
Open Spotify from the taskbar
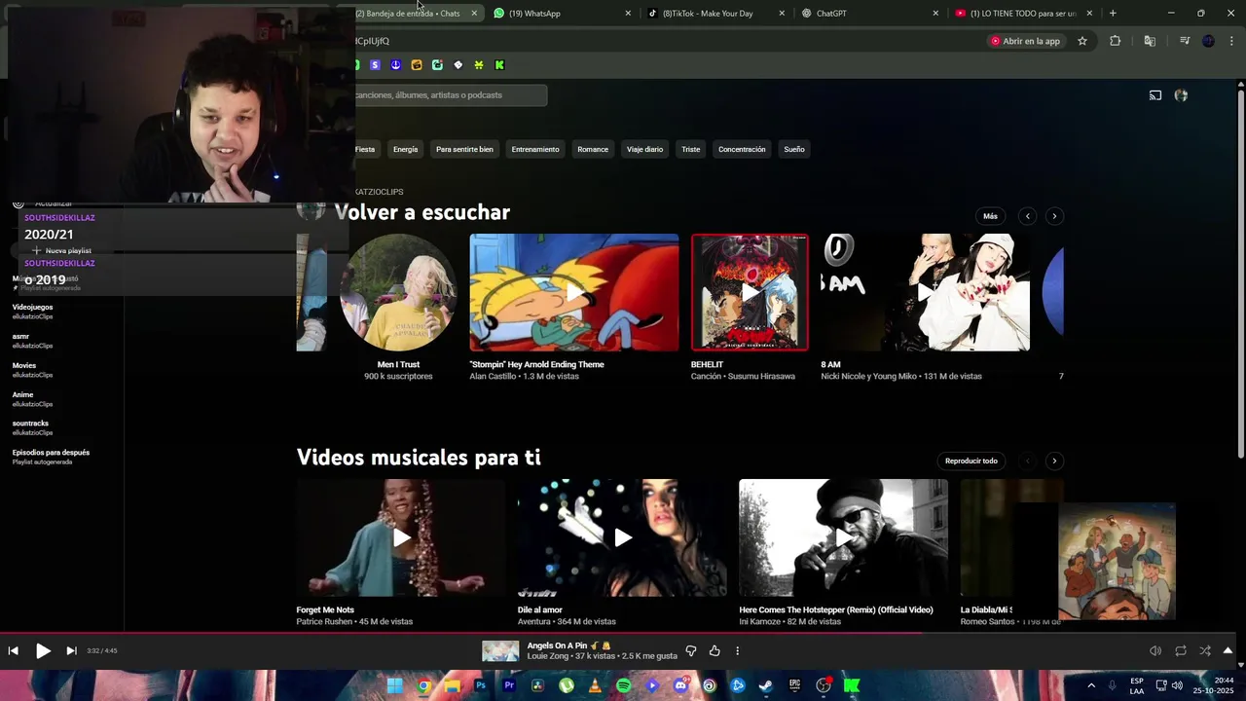click(x=624, y=685)
